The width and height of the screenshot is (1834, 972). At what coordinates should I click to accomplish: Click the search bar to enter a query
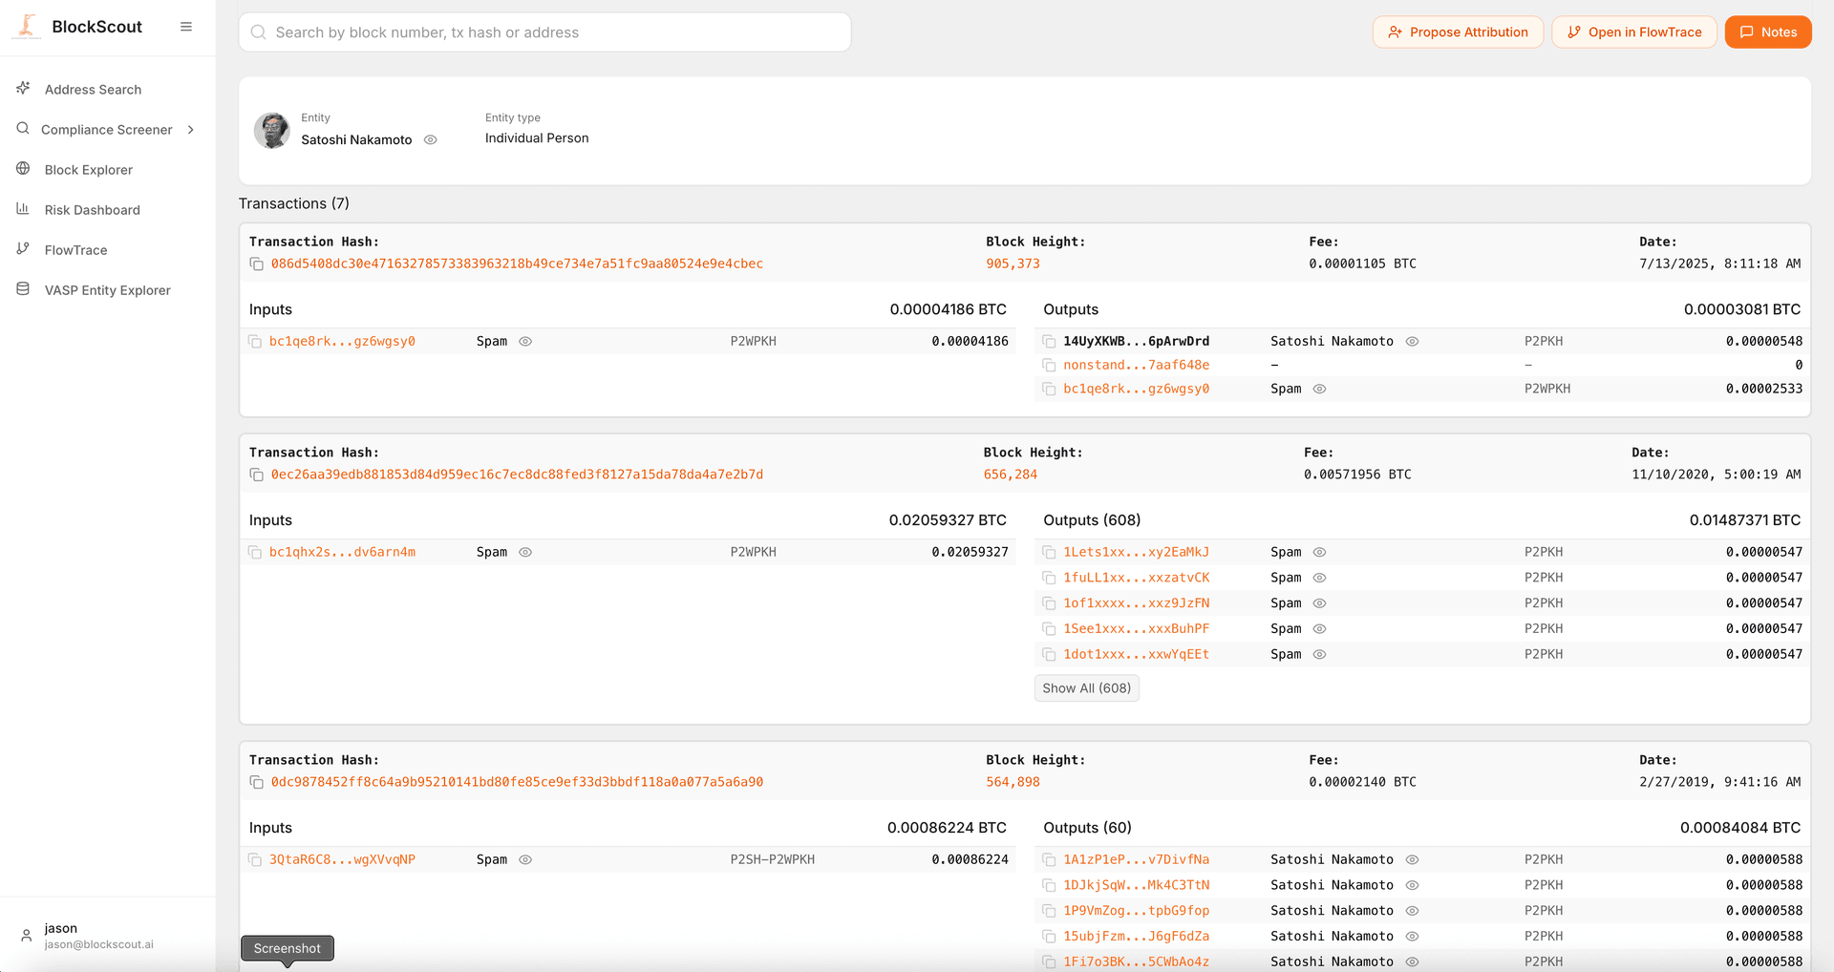[544, 32]
